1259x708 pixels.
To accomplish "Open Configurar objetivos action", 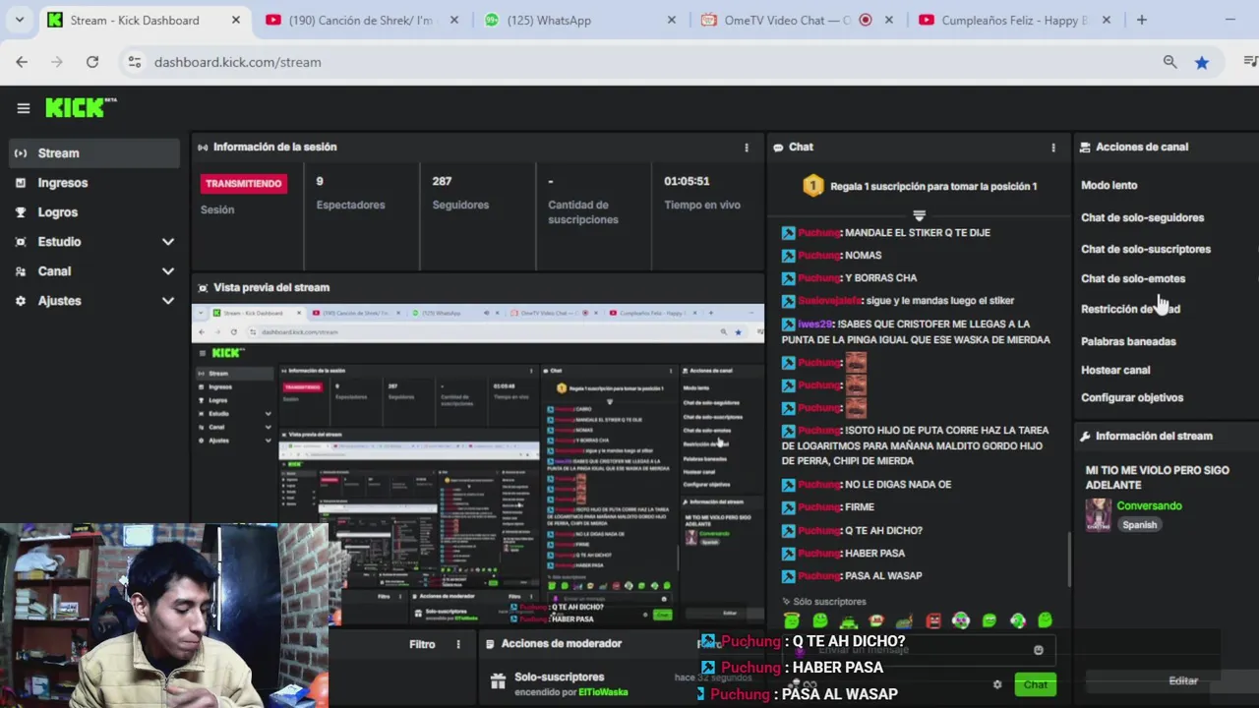I will pyautogui.click(x=1132, y=397).
